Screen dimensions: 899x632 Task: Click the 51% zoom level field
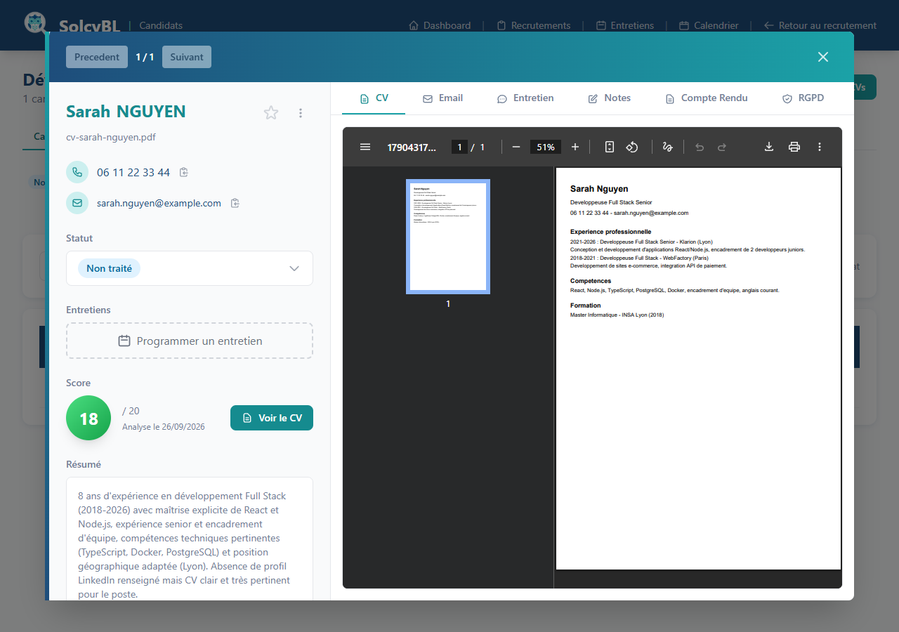(x=546, y=147)
